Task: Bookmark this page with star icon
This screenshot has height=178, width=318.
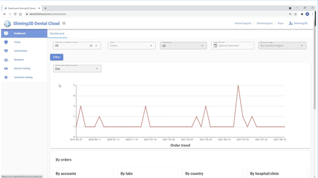Action: [295, 14]
